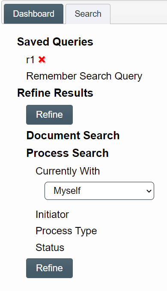Click the Saved Queries heading
This screenshot has width=167, height=291.
55,42
